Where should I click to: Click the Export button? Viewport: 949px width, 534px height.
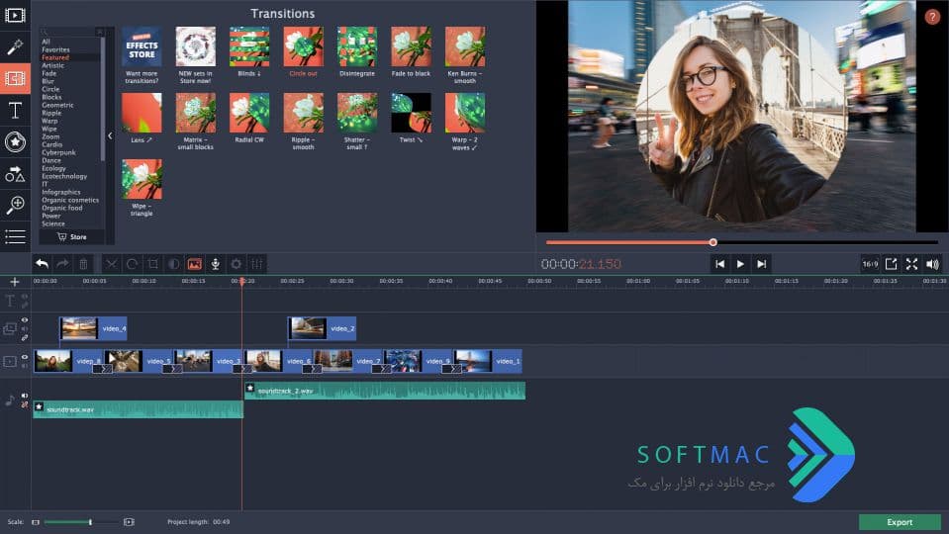[x=900, y=522]
